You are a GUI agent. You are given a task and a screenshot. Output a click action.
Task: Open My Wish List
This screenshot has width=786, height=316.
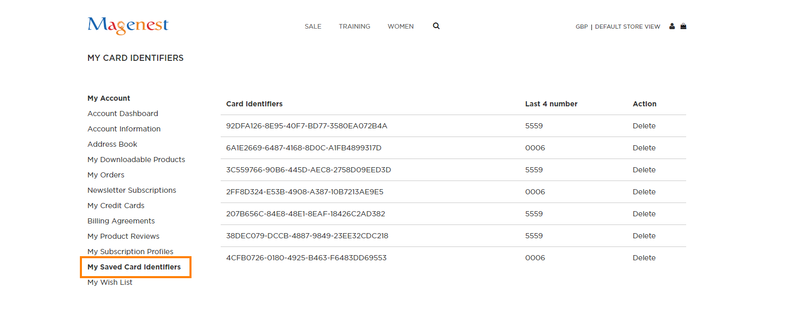(x=110, y=282)
